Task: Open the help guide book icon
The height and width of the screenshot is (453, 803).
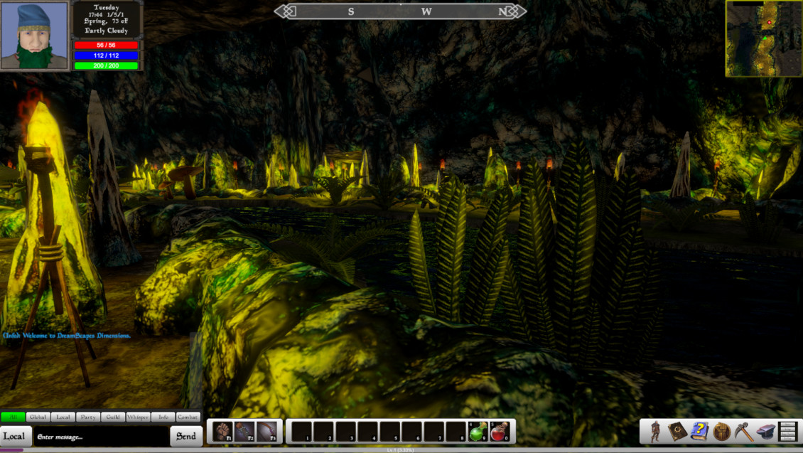Action: [x=699, y=432]
